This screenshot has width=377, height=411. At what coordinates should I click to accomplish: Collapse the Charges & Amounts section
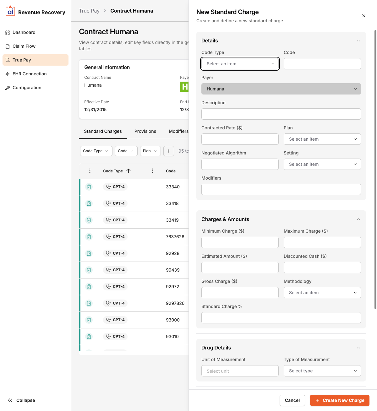coord(358,219)
